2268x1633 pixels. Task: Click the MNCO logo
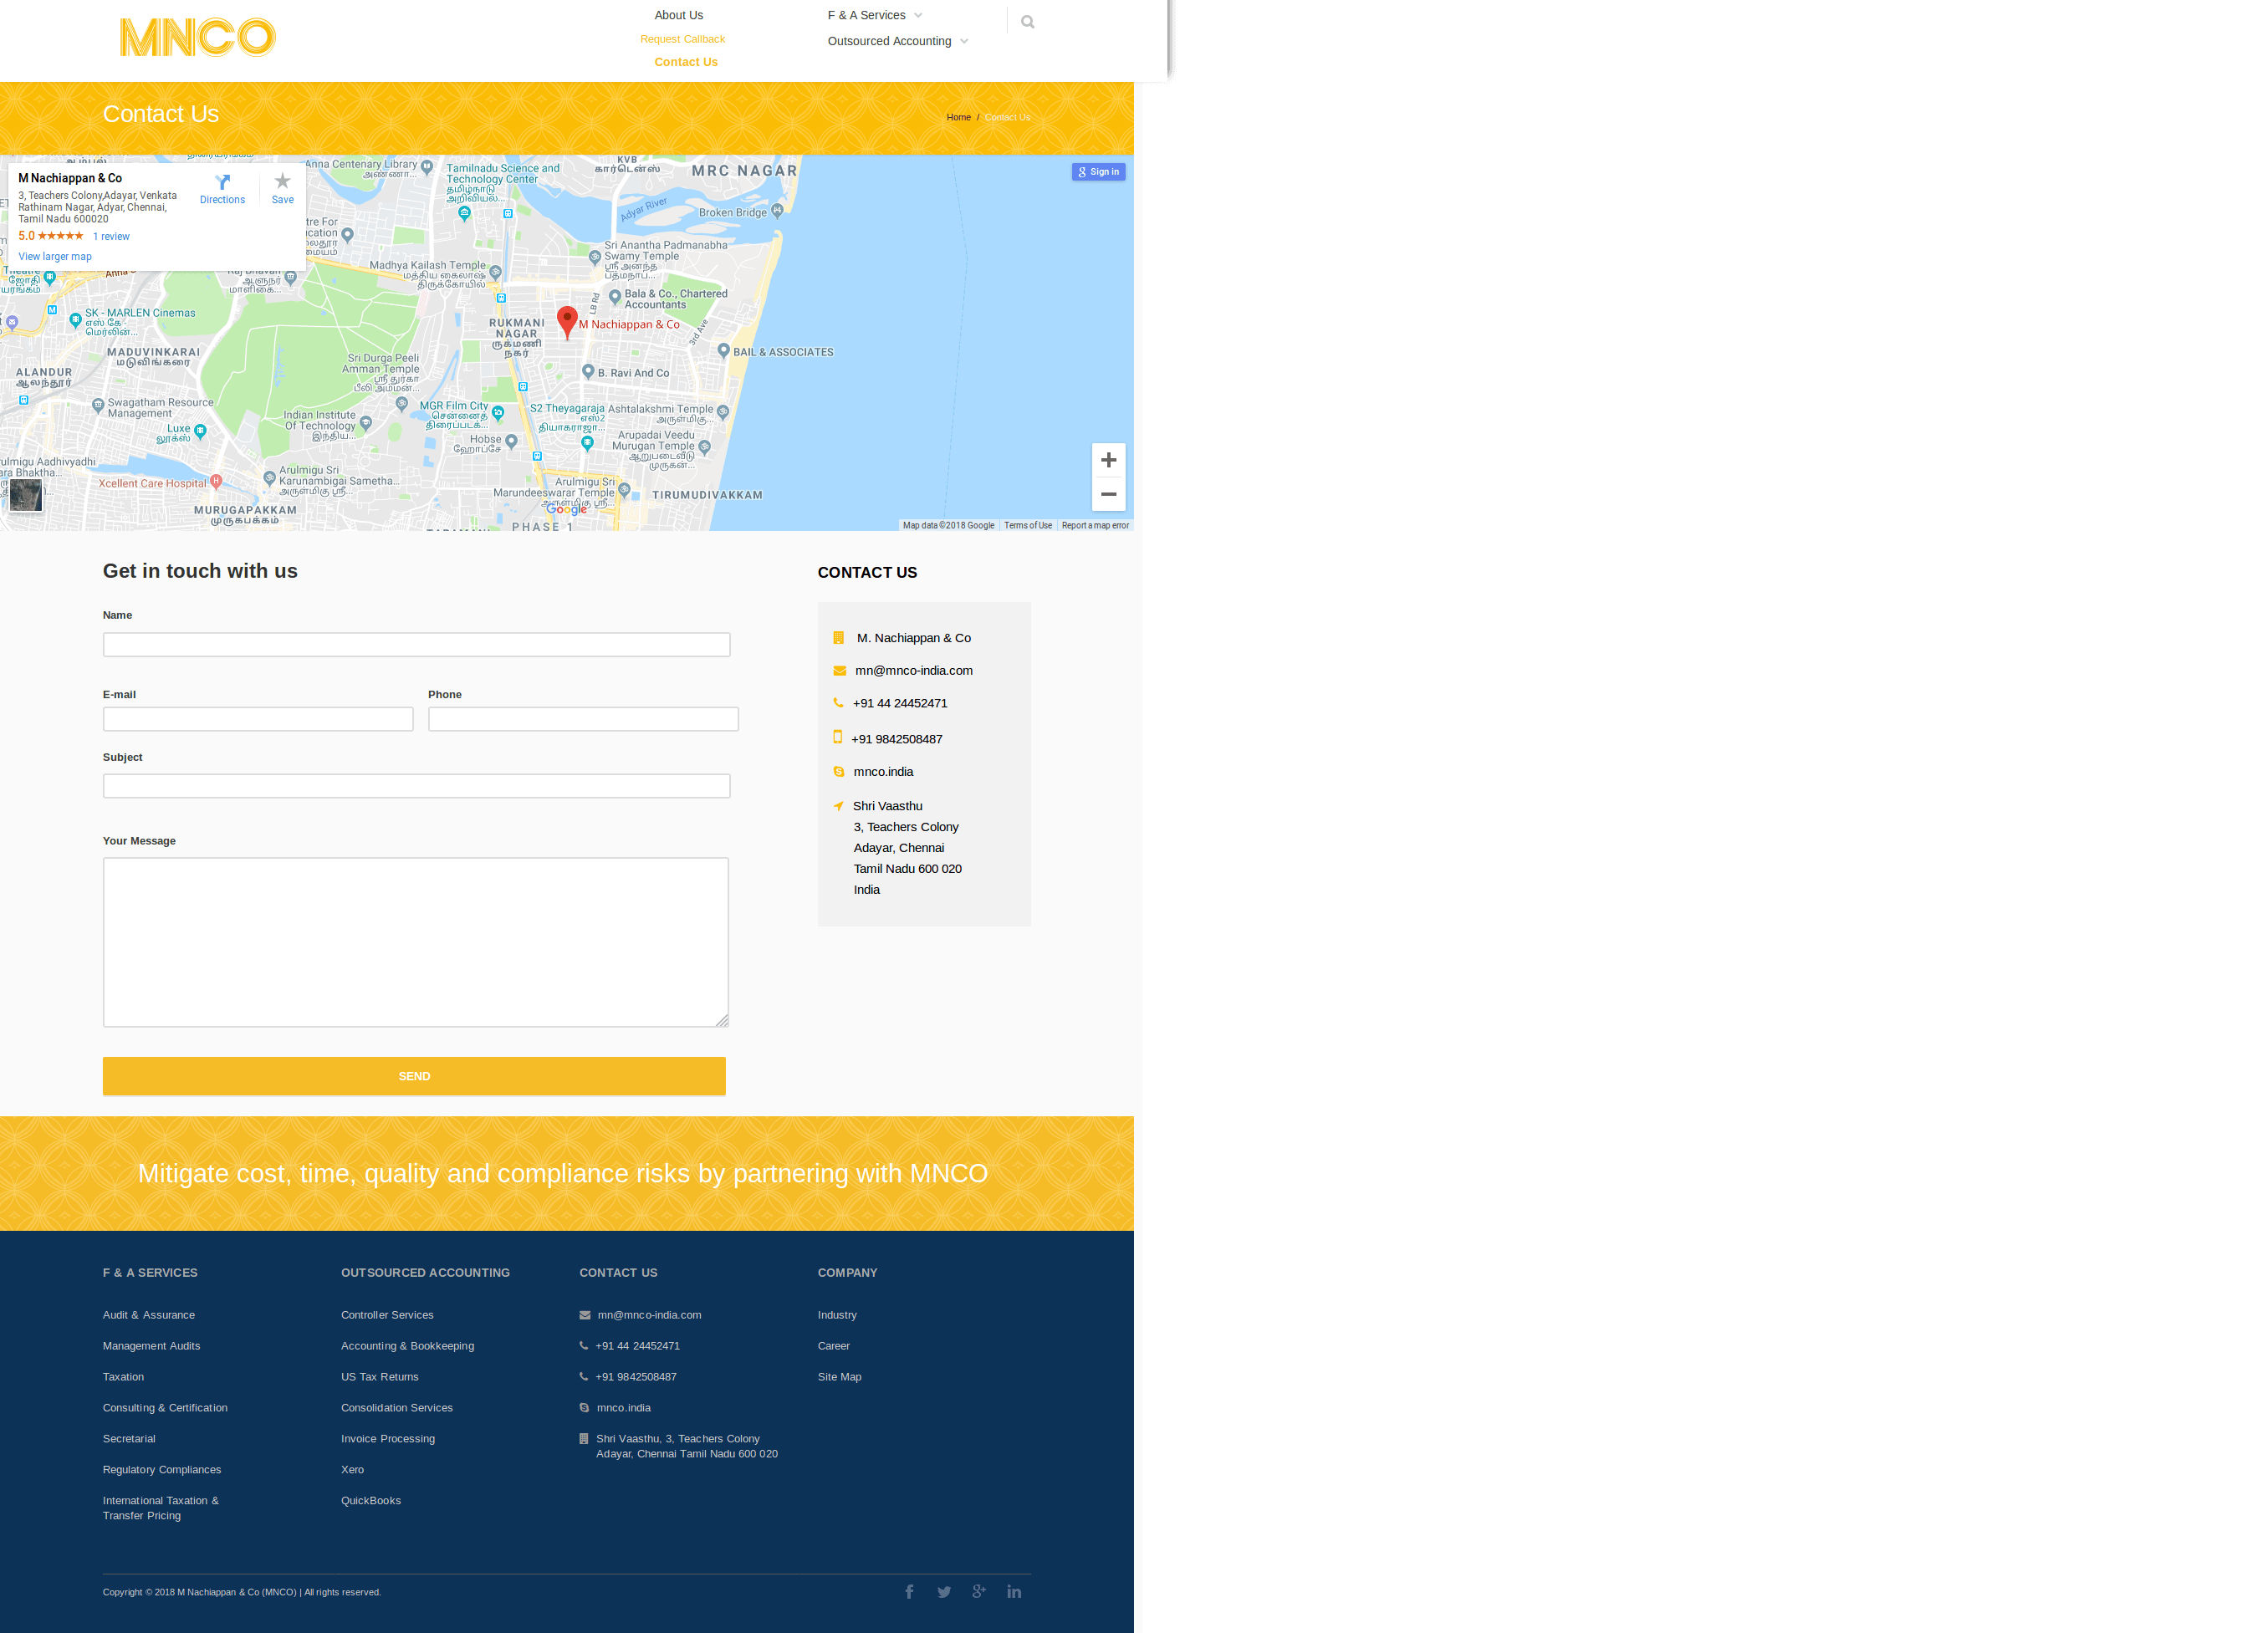[x=197, y=37]
